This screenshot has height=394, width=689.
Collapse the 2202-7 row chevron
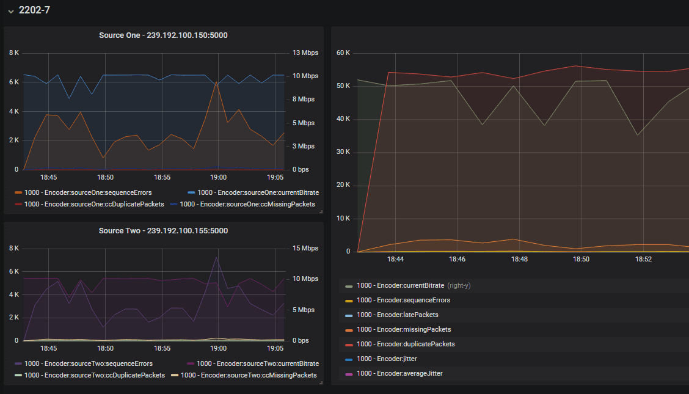pyautogui.click(x=10, y=11)
